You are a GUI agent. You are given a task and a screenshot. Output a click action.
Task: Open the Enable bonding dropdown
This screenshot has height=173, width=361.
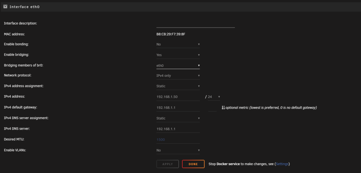click(x=178, y=44)
